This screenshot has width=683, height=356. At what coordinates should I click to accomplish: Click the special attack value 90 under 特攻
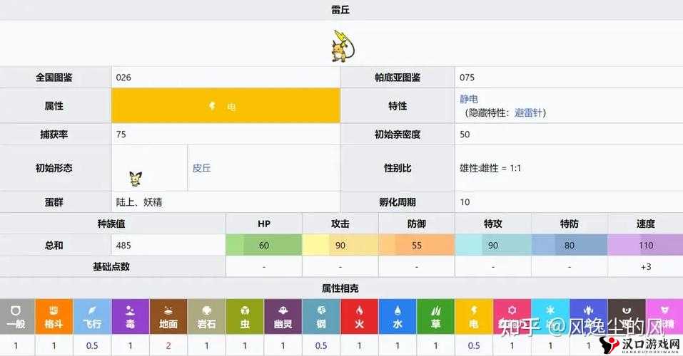[x=492, y=245]
